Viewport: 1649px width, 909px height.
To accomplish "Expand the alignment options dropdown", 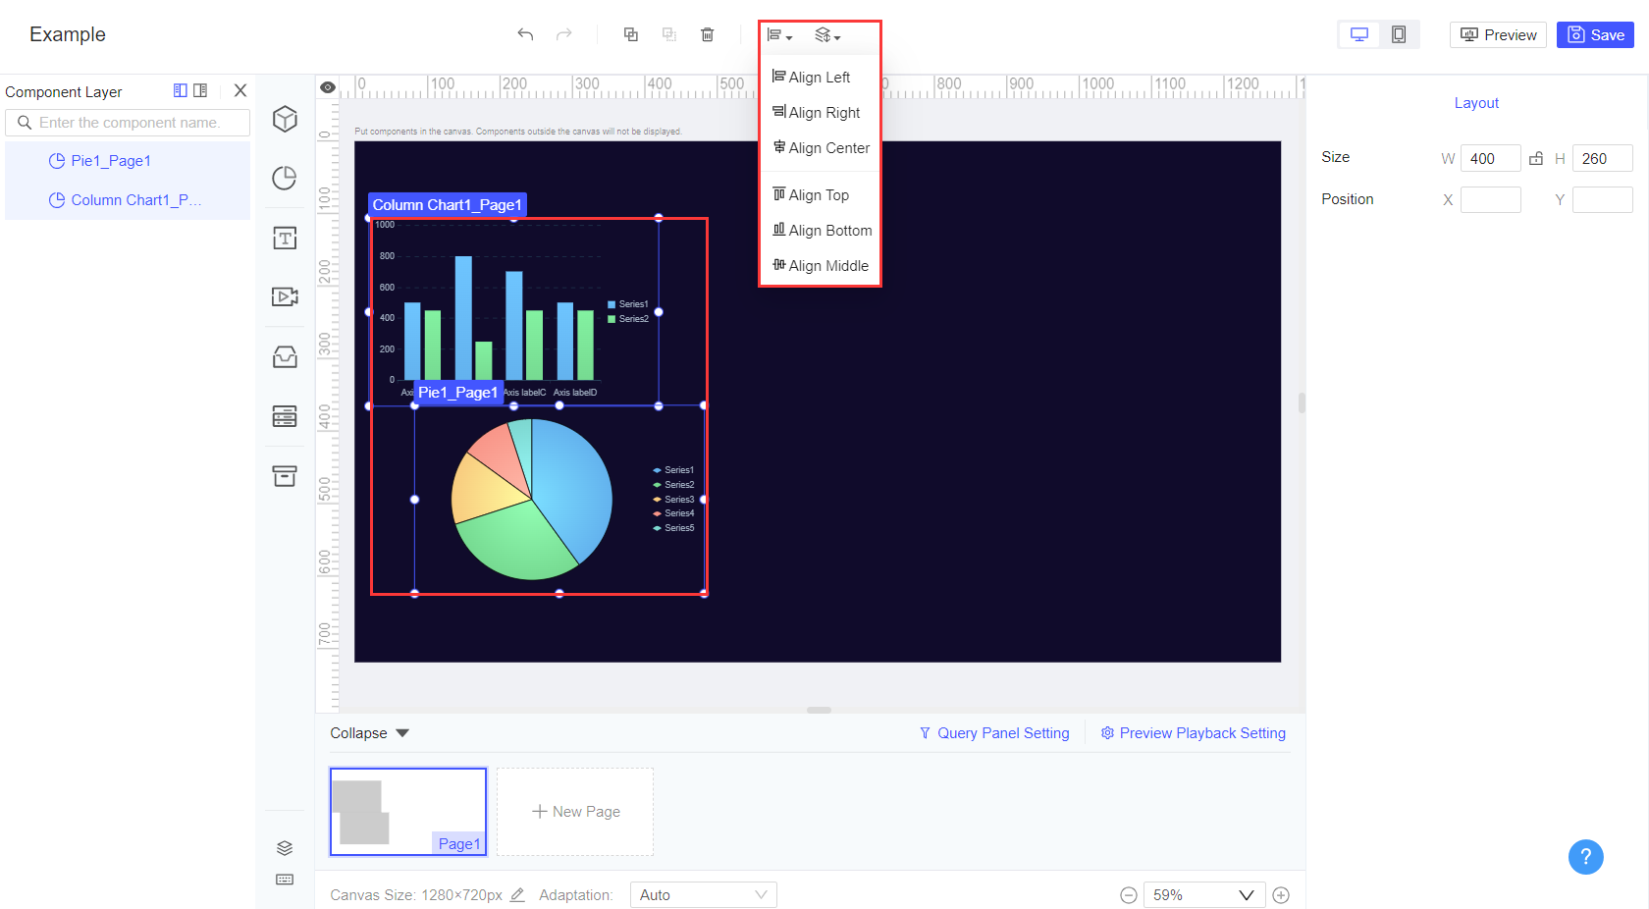I will (x=779, y=34).
